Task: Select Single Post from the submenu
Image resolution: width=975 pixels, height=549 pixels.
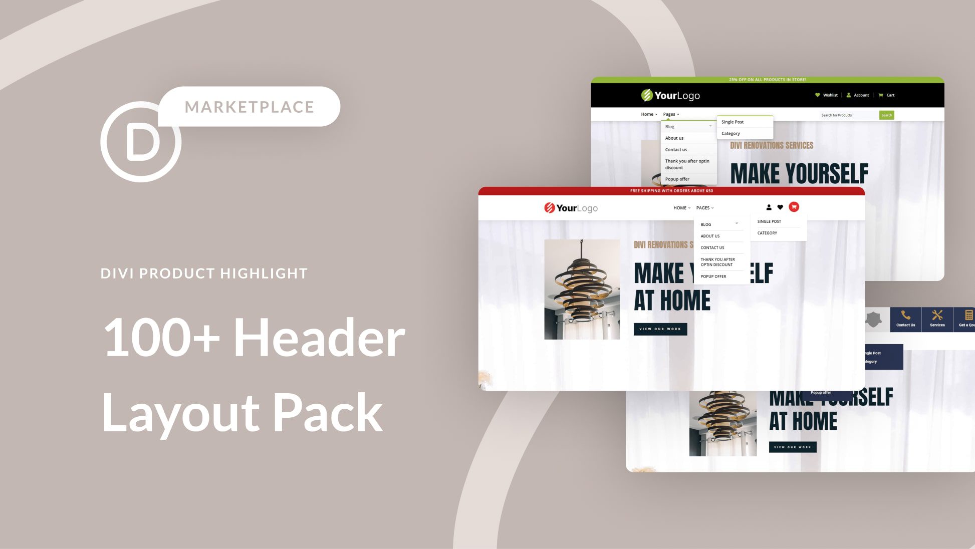Action: point(734,121)
